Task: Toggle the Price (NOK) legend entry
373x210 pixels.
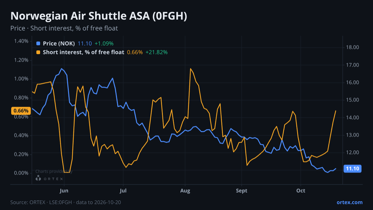Action: click(x=59, y=44)
